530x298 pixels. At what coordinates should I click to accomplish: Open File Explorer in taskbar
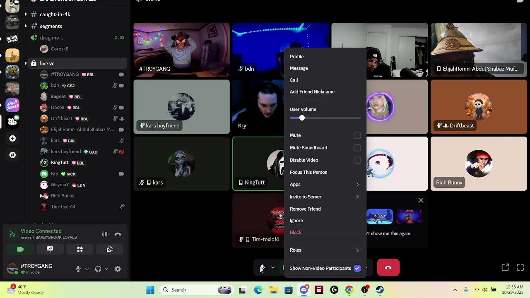[274, 290]
